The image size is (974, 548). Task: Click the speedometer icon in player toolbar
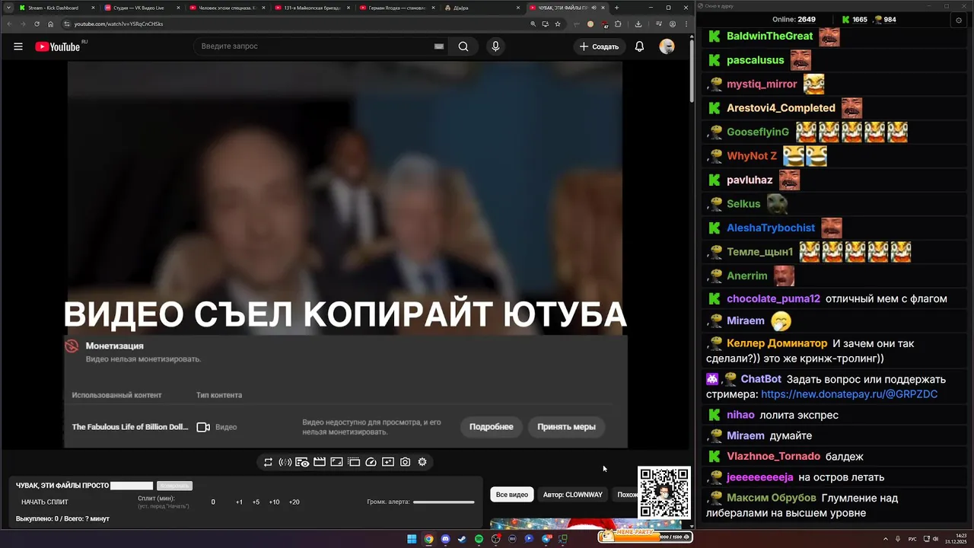(x=371, y=462)
